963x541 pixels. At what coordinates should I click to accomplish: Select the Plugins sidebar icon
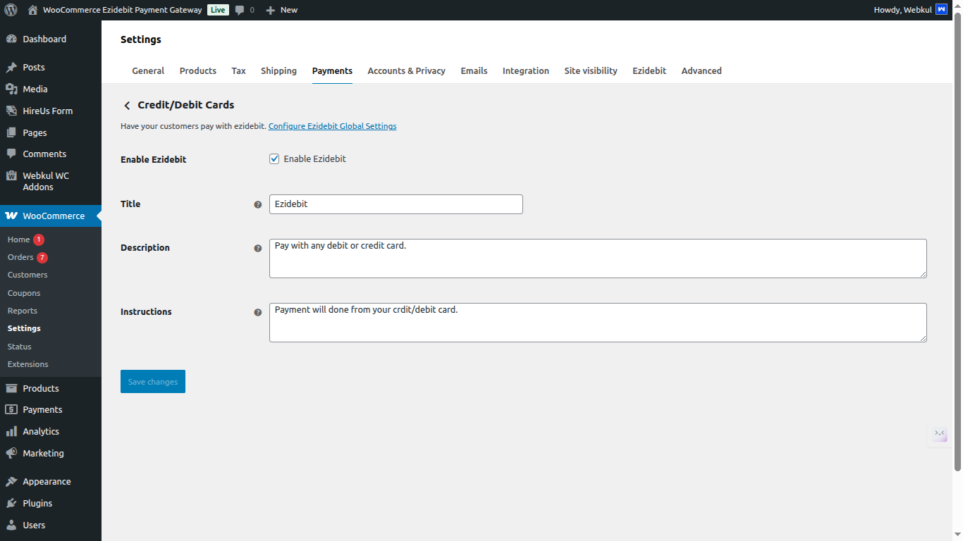(12, 503)
